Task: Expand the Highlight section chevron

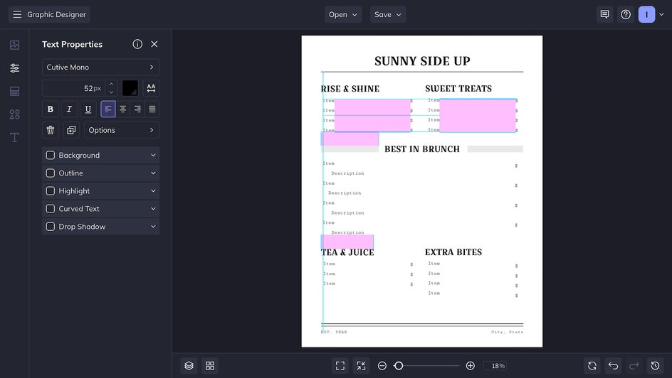Action: pyautogui.click(x=153, y=191)
